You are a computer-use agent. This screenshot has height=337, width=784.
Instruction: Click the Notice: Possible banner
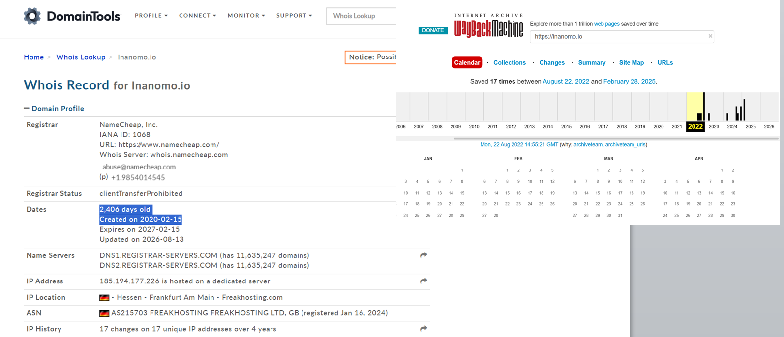pos(371,57)
